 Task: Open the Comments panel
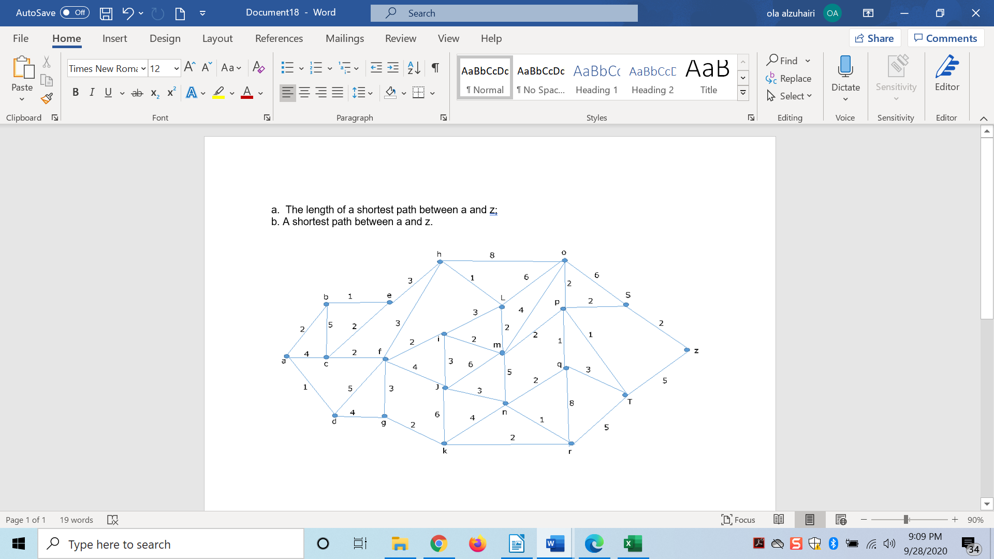[946, 38]
